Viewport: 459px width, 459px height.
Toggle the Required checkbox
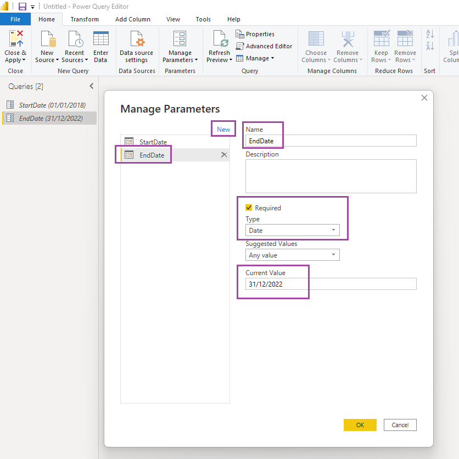(249, 208)
